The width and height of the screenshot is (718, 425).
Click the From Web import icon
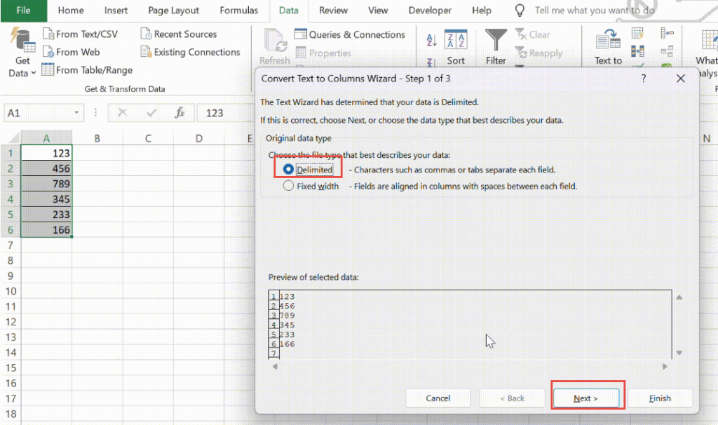(x=48, y=51)
